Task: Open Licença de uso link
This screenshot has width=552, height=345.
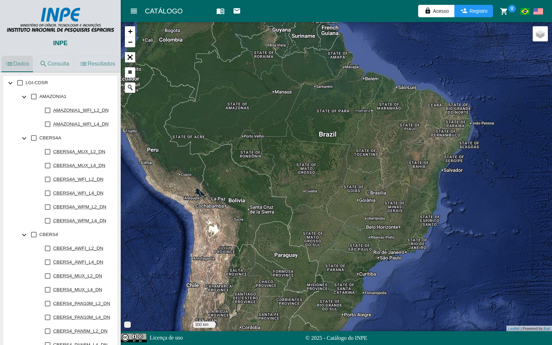Action: (166, 338)
